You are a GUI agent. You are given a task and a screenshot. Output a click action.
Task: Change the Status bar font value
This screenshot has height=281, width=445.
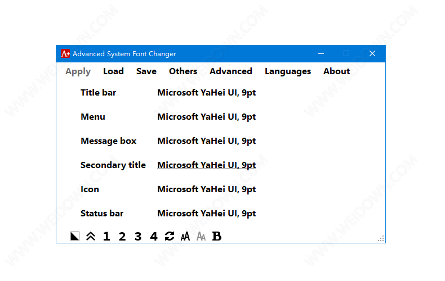click(207, 214)
